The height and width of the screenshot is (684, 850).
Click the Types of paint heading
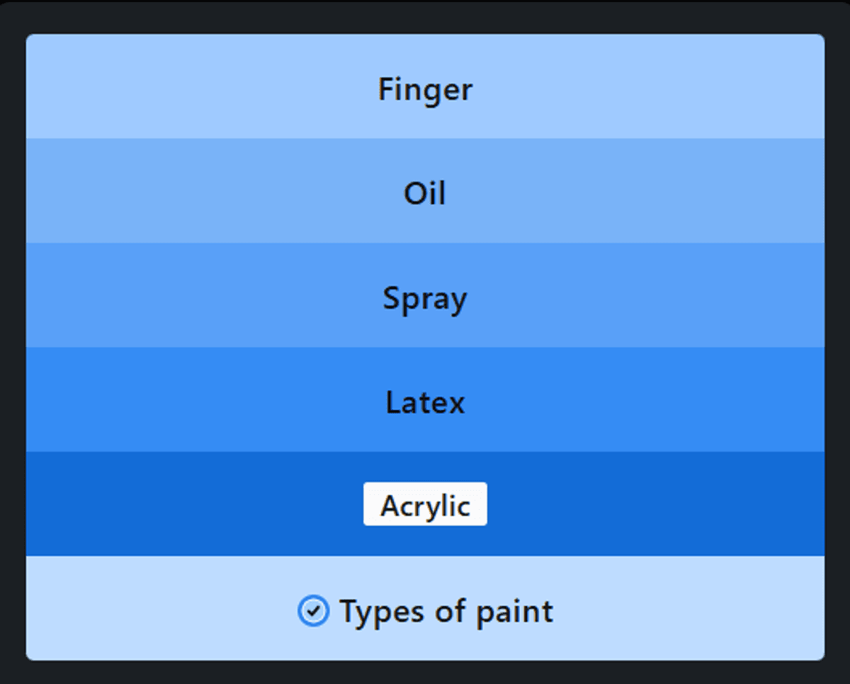pos(446,611)
